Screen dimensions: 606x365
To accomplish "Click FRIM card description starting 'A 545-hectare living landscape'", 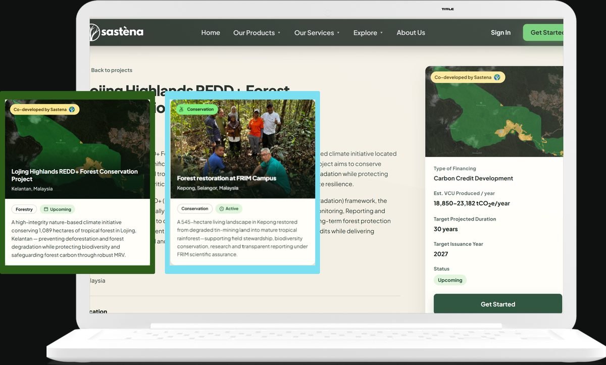I will 242,238.
